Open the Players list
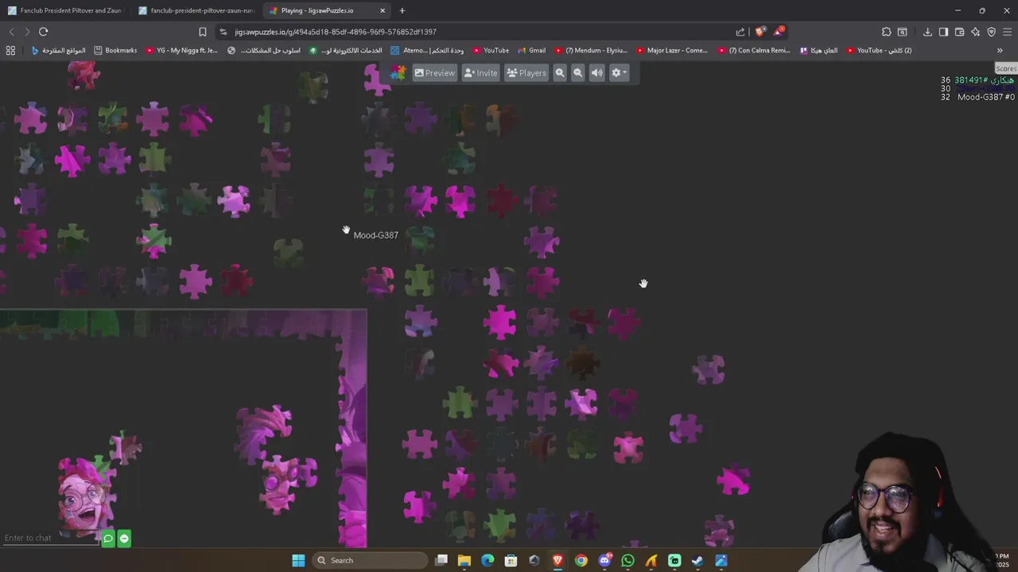The width and height of the screenshot is (1018, 572). [526, 73]
